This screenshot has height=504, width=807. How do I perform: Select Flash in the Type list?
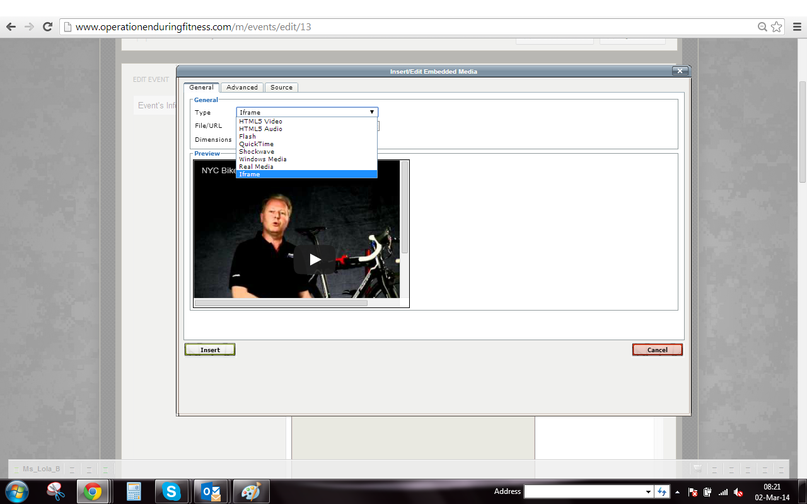tap(247, 137)
